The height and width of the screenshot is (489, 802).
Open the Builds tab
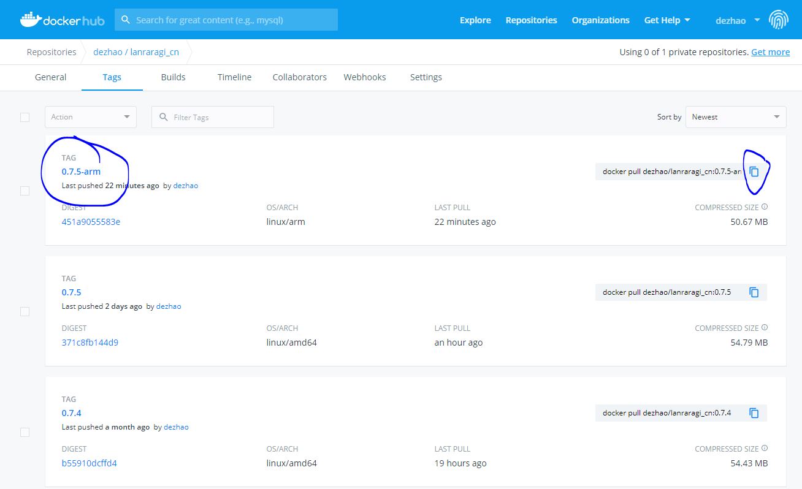(173, 77)
